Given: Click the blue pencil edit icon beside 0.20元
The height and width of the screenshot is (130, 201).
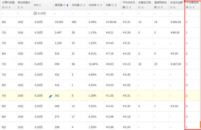Looking at the screenshot, I should tap(51, 96).
